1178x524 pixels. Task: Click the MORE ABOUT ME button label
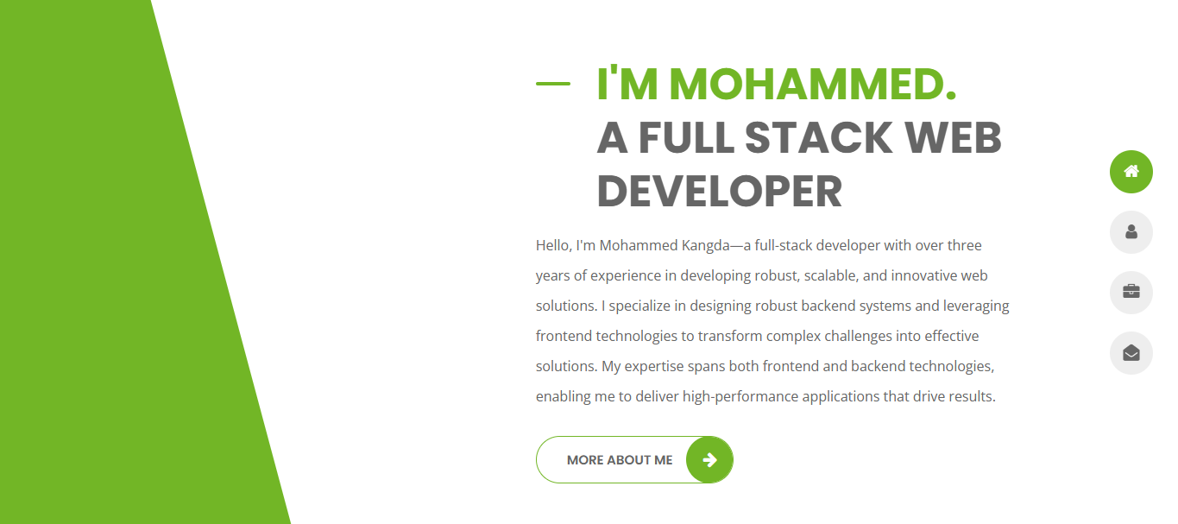pyautogui.click(x=620, y=460)
